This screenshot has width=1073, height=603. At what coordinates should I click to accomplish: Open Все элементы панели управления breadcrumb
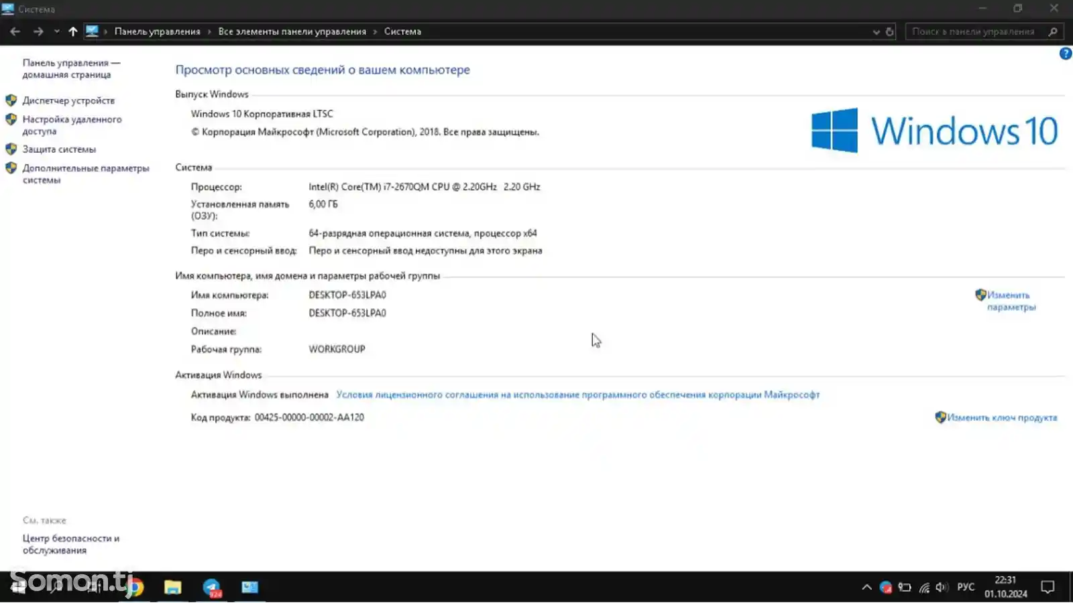point(292,31)
